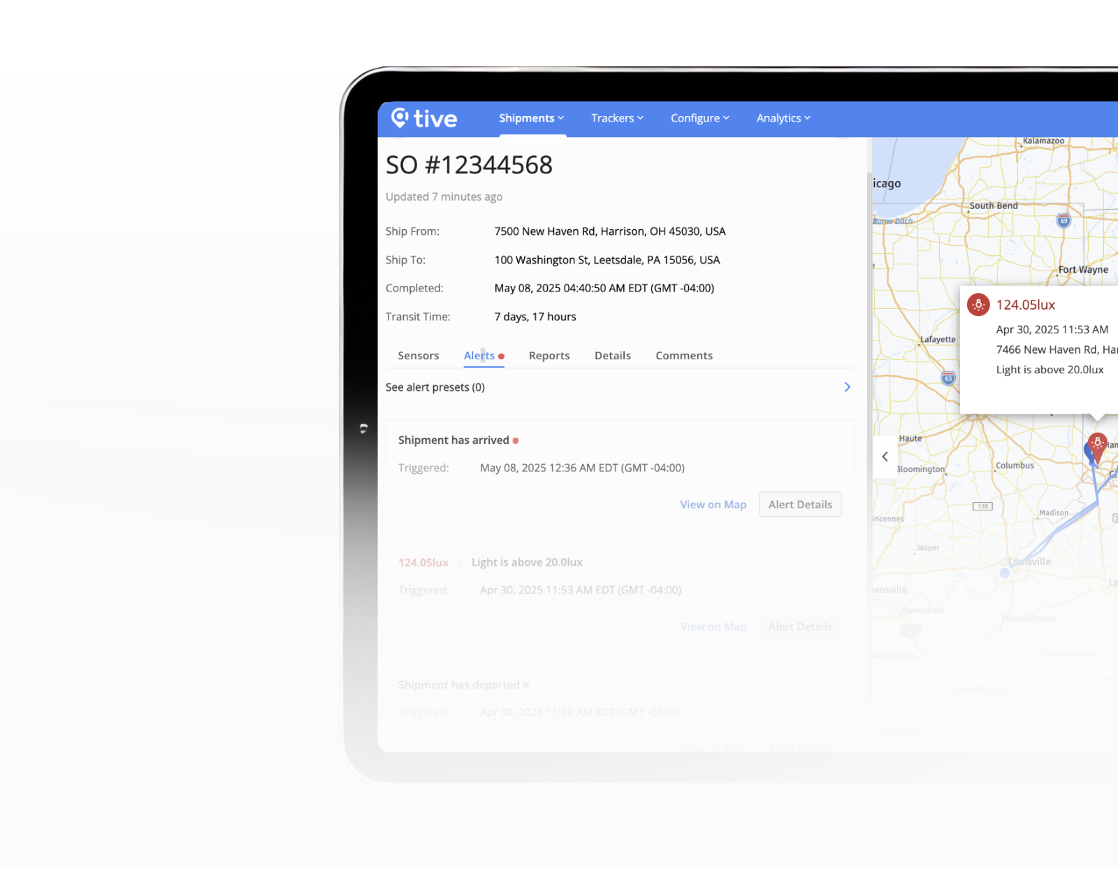The image size is (1118, 869).
Task: Open Alert Details for the light alert
Action: [x=800, y=627]
